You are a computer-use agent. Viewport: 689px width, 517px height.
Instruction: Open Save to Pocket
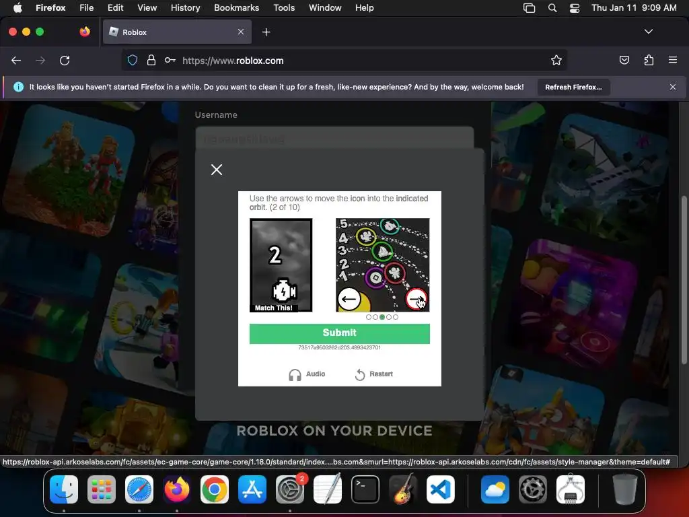point(624,60)
